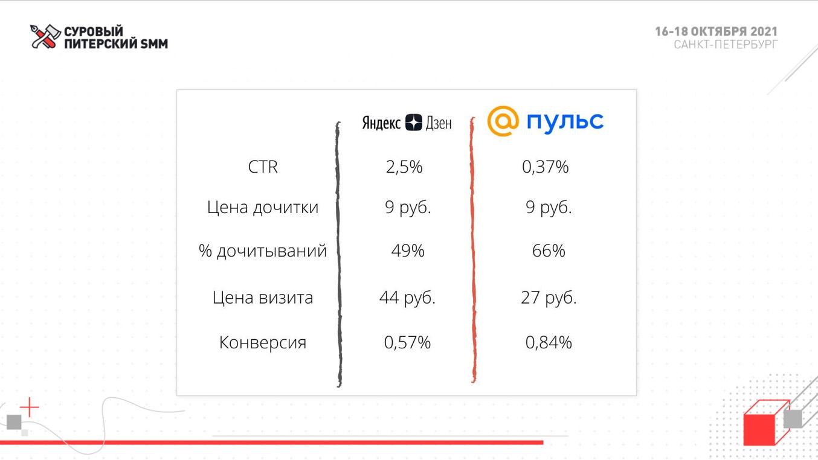Screen dimensions: 818x460
Task: Select the Цена дочитки row label
Action: click(263, 208)
